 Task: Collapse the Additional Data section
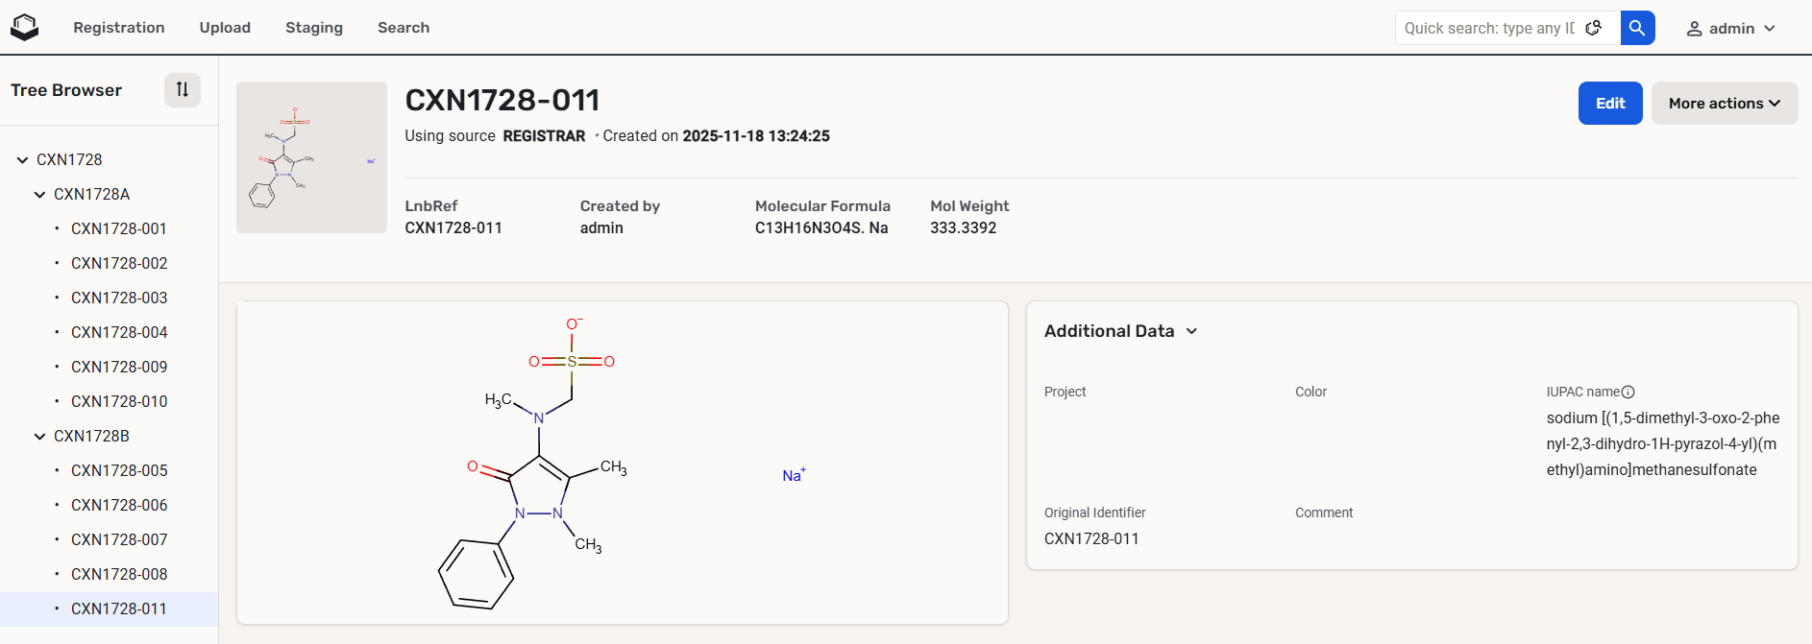click(x=1191, y=331)
